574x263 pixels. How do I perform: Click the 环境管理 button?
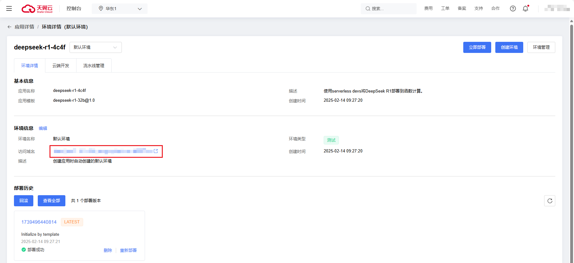(x=541, y=47)
